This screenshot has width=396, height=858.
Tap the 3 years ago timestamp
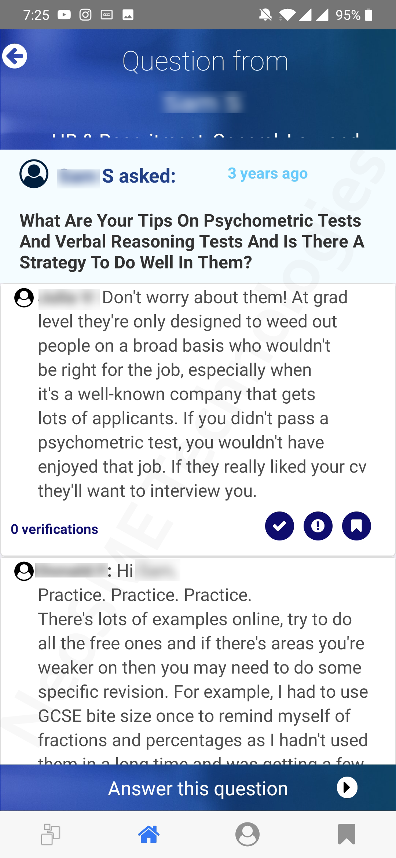click(x=267, y=173)
